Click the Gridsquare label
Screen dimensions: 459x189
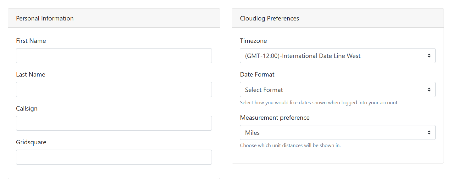[x=31, y=142]
